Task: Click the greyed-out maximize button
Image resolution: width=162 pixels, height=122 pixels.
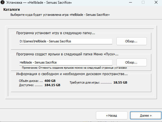Action: (x=143, y=2)
